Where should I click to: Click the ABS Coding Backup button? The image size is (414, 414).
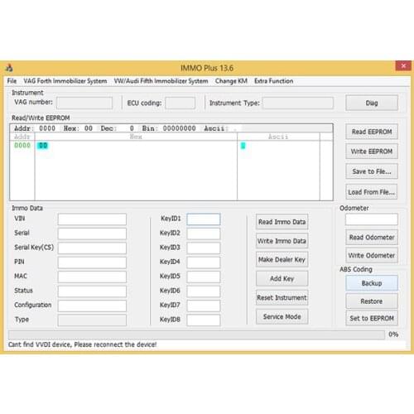tap(372, 283)
